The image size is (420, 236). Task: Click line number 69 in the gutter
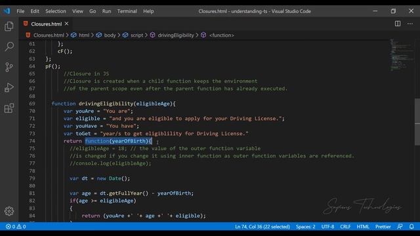coord(32,104)
